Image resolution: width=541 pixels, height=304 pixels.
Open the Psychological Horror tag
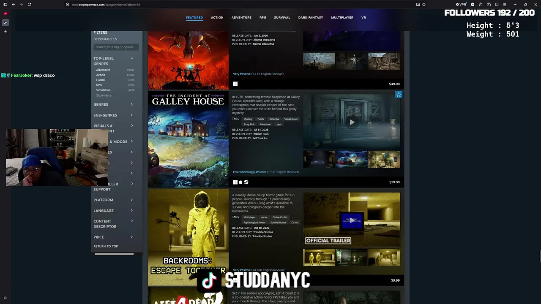click(x=254, y=223)
